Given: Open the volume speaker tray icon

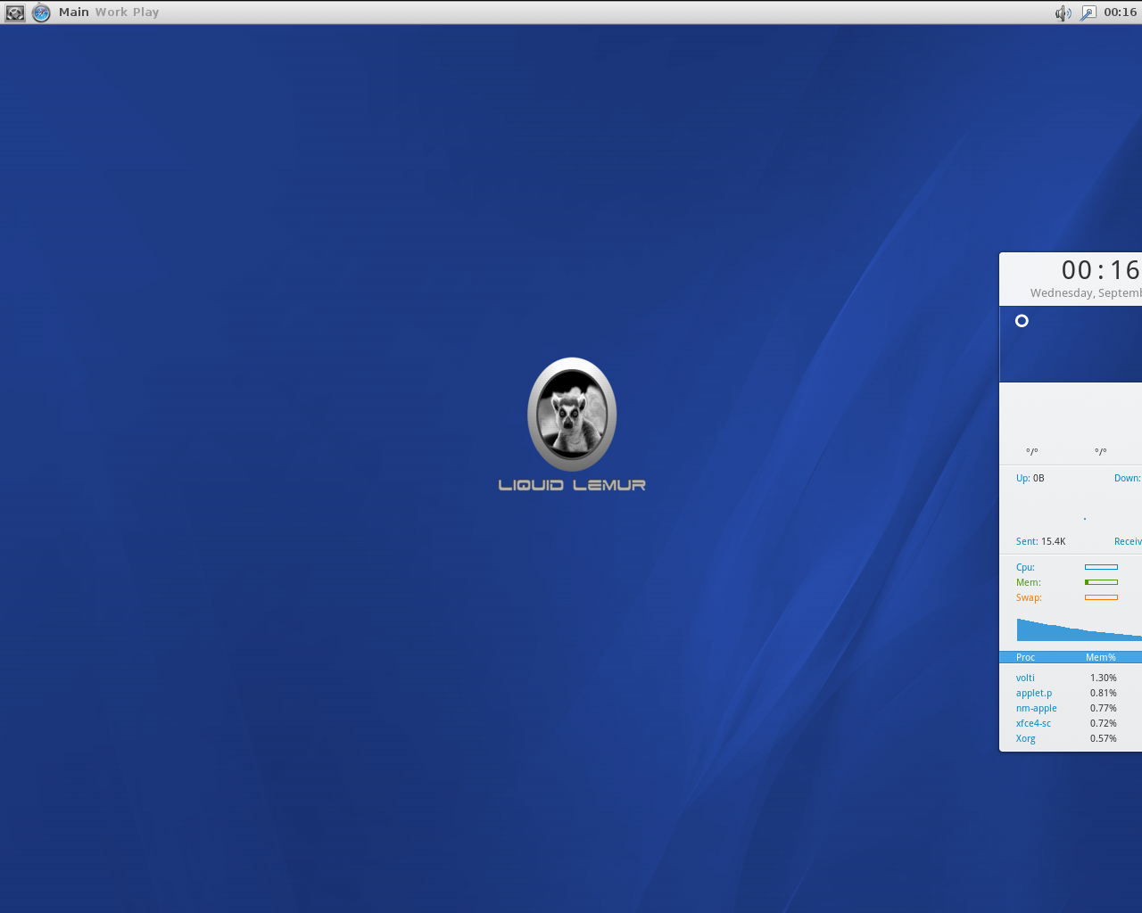Looking at the screenshot, I should tap(1063, 12).
